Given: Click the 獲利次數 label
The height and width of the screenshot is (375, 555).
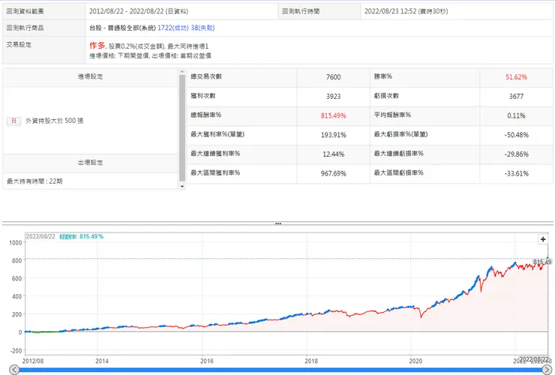Looking at the screenshot, I should point(202,95).
